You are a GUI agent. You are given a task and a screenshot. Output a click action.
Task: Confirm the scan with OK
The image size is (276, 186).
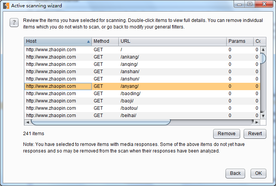pyautogui.click(x=258, y=173)
